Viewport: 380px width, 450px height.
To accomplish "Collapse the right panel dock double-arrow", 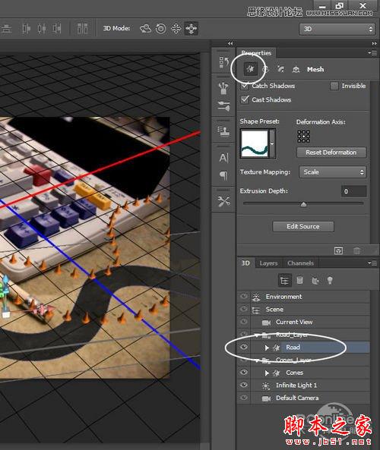I will 374,43.
